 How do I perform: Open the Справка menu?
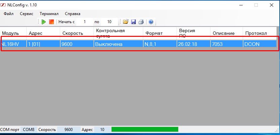point(73,14)
